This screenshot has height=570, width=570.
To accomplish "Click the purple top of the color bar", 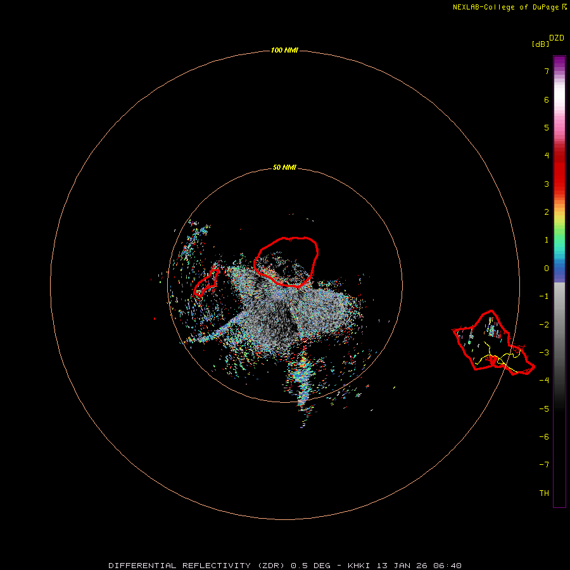I will pos(559,62).
